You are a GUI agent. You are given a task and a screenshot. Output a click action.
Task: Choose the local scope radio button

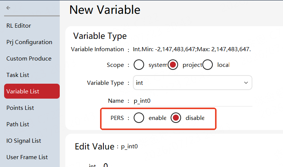(x=208, y=65)
